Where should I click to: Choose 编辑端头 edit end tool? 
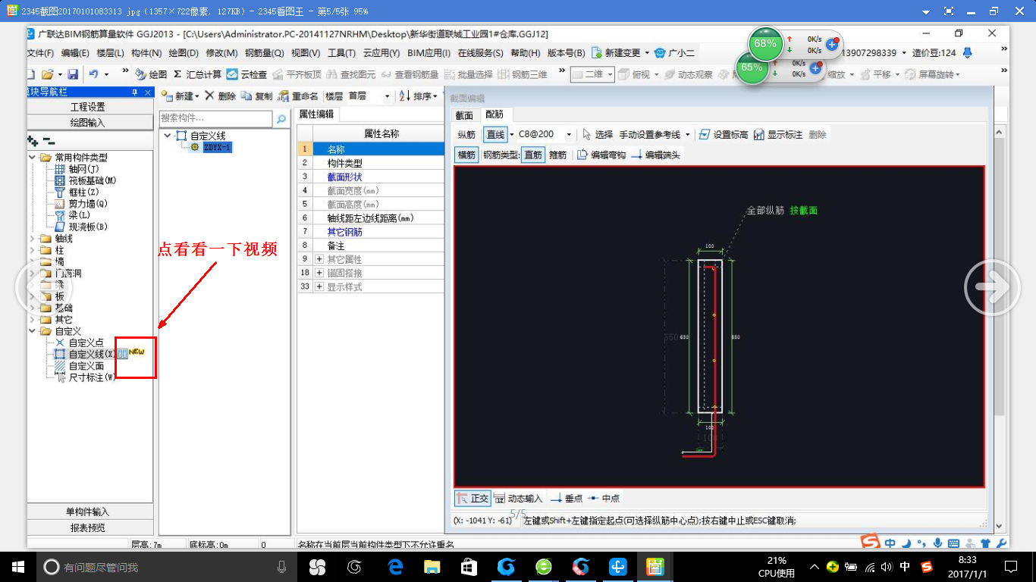(x=656, y=155)
